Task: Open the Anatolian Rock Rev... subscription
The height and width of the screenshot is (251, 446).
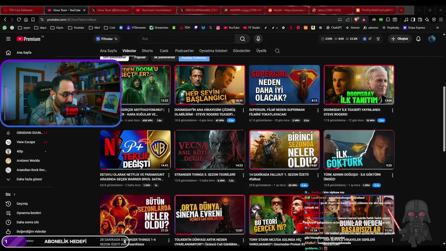Action: tap(31, 170)
